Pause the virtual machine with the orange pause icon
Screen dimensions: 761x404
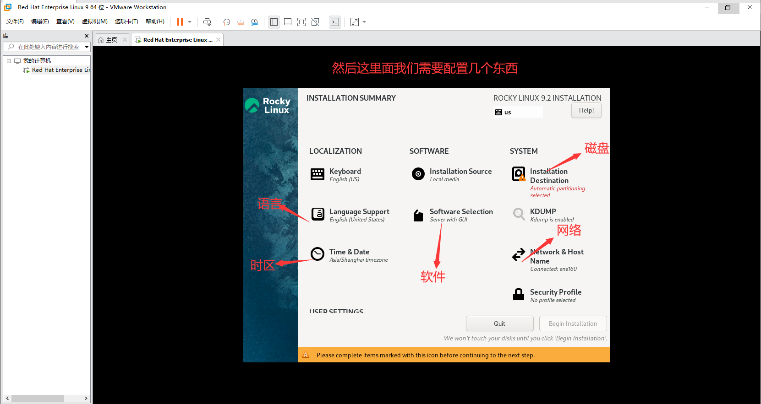[x=180, y=22]
